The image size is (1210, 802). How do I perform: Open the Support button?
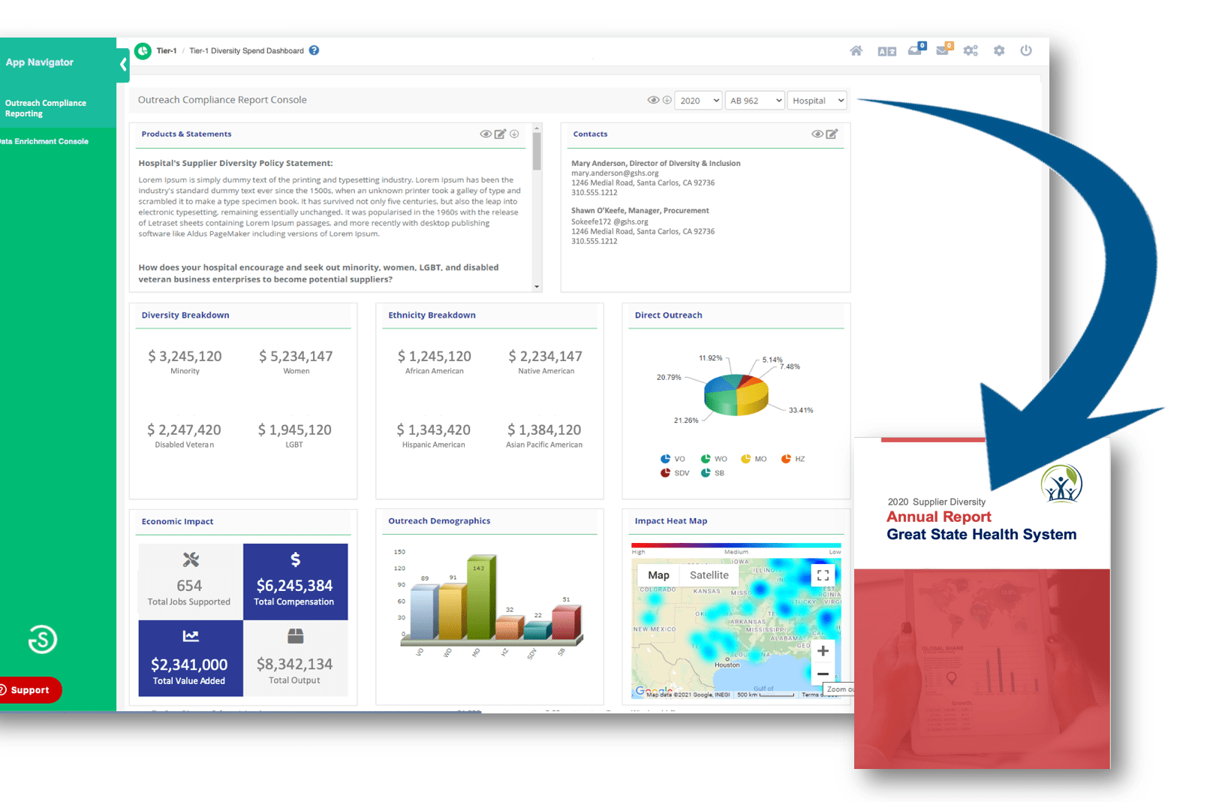pyautogui.click(x=29, y=690)
